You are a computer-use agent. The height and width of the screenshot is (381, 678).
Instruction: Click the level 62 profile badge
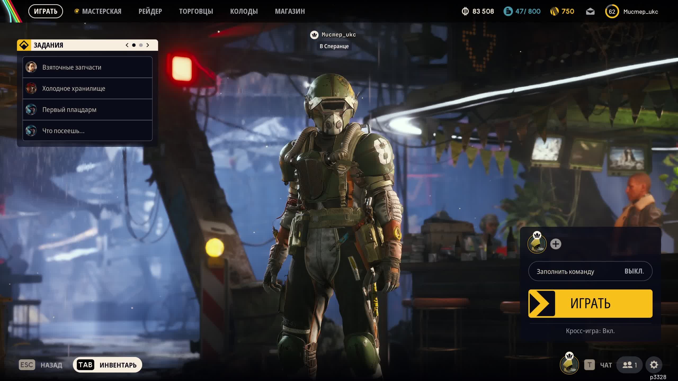pyautogui.click(x=612, y=12)
